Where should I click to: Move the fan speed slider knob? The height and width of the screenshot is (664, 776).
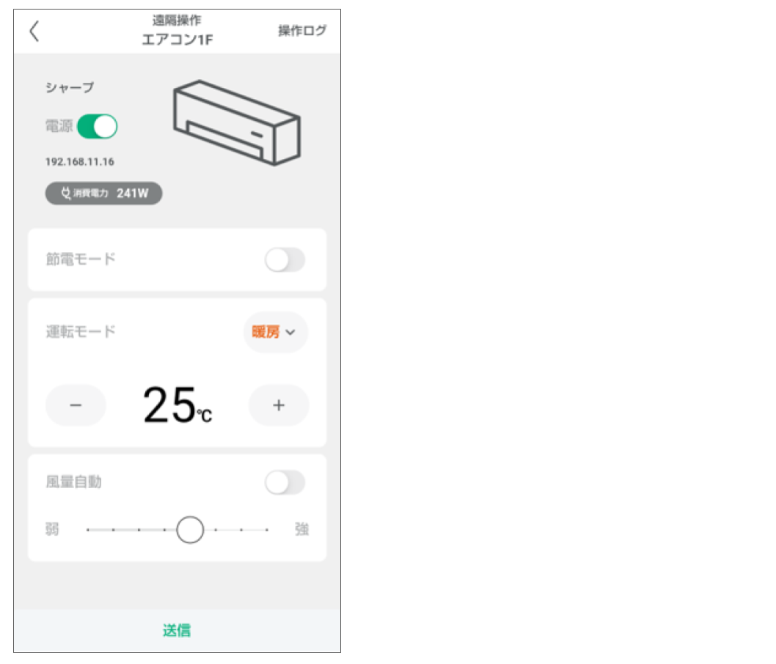point(189,528)
